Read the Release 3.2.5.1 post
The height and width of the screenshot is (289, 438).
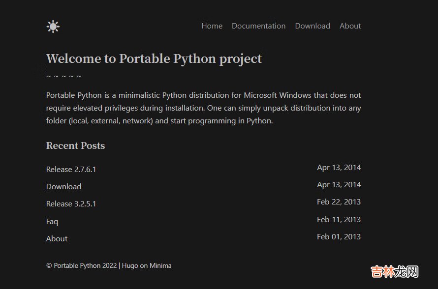(x=71, y=204)
